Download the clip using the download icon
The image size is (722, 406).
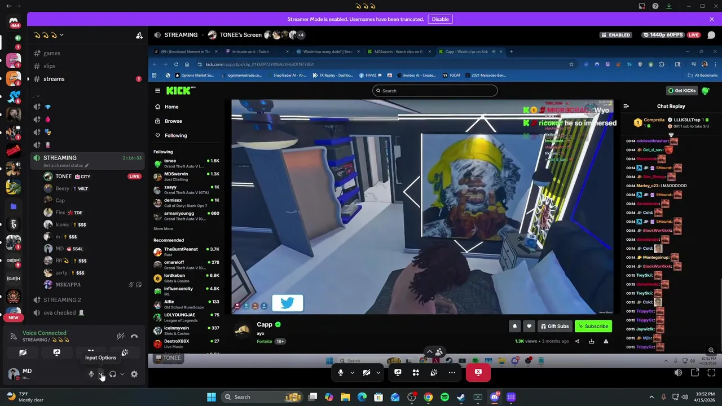[592, 341]
